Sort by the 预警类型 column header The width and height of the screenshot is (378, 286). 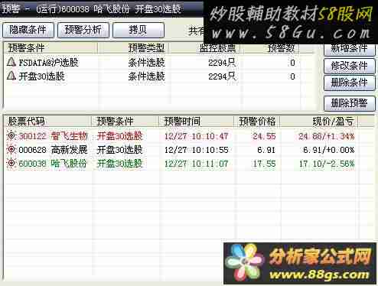tap(134, 47)
